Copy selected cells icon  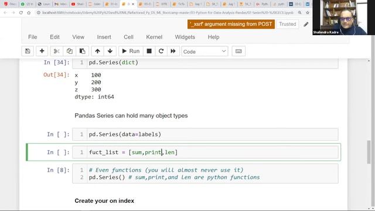click(69, 51)
